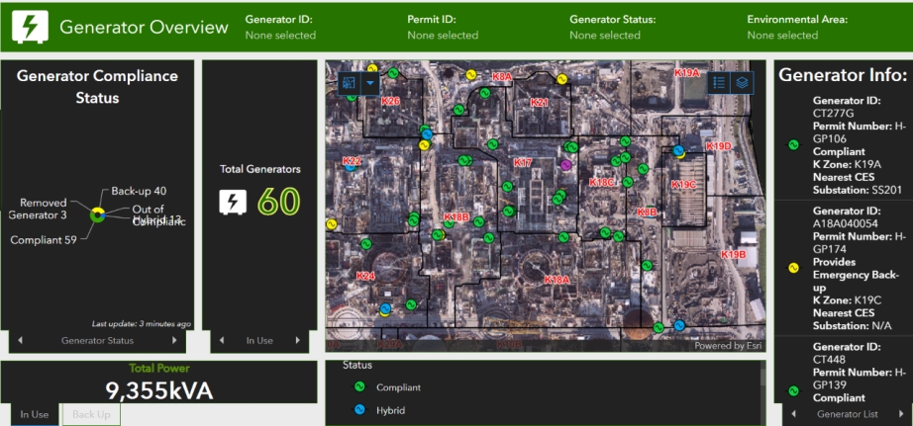Go to previous Generator Status chart
The width and height of the screenshot is (913, 426).
click(20, 341)
